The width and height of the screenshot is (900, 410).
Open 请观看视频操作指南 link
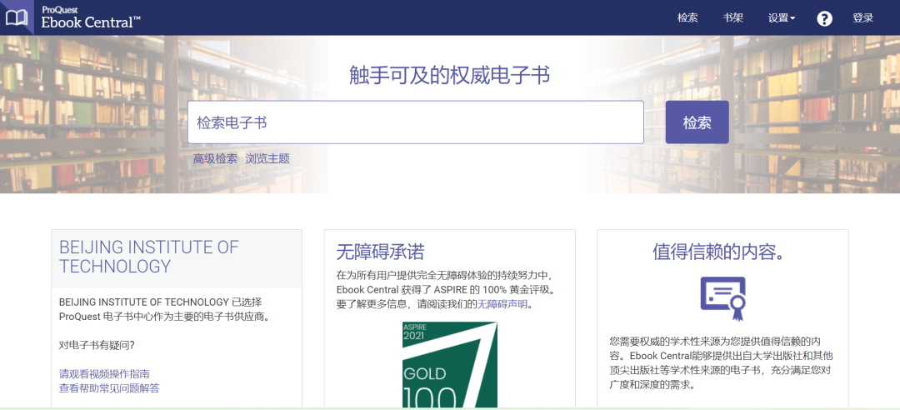click(x=104, y=374)
